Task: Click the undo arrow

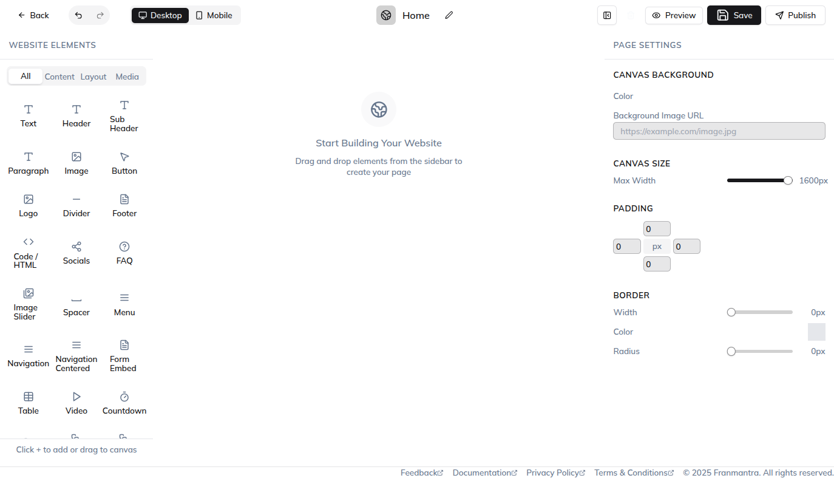Action: click(79, 15)
